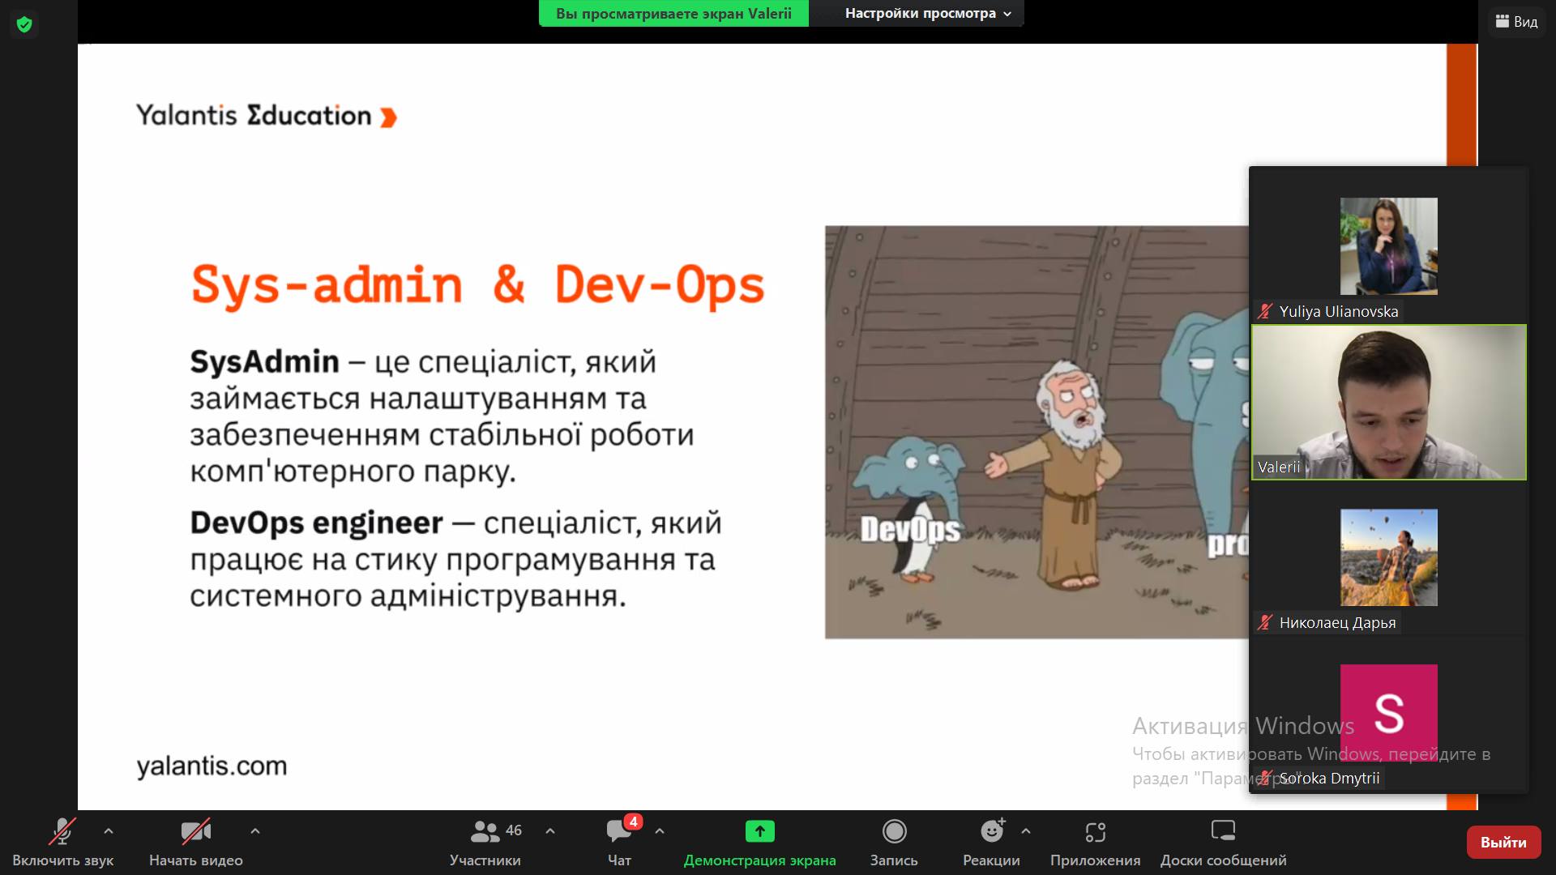Start recording with Запись button
This screenshot has width=1556, height=875.
tap(894, 843)
